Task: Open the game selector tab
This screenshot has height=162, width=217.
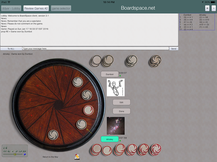Action: pos(61,8)
